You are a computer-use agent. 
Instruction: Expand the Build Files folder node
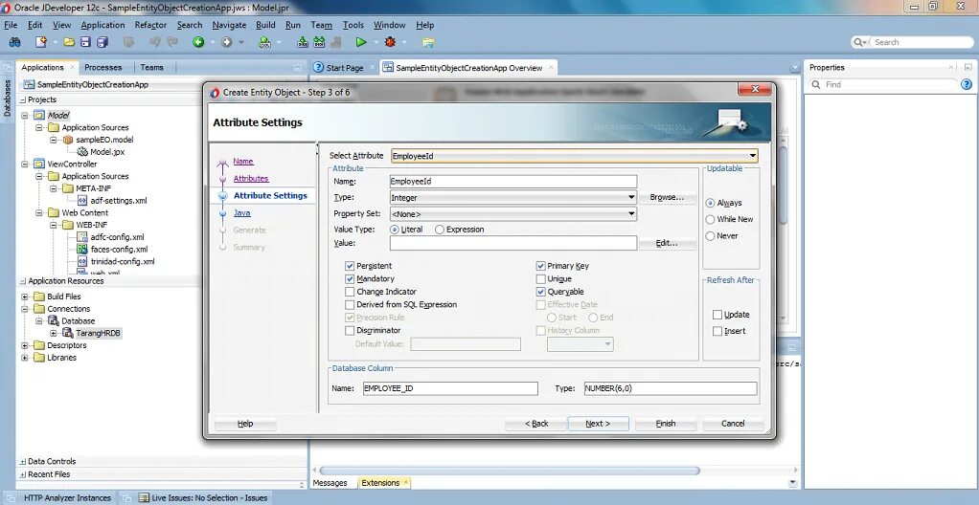coord(25,296)
